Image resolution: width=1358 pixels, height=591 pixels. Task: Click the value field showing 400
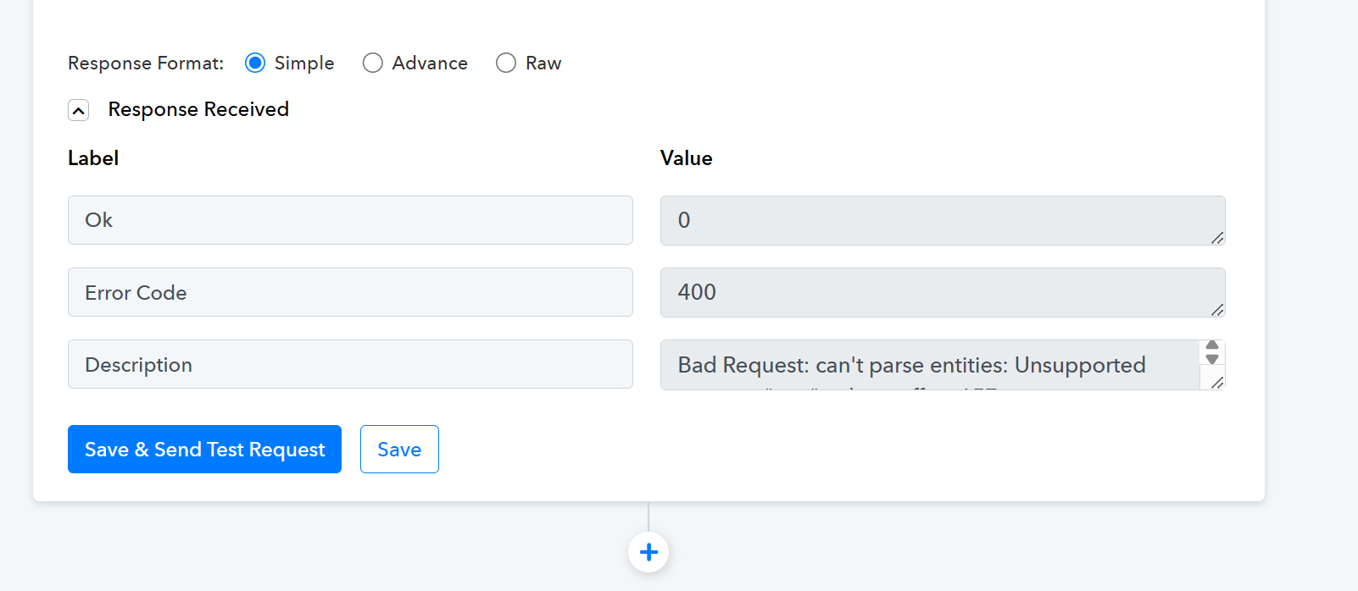(x=943, y=292)
